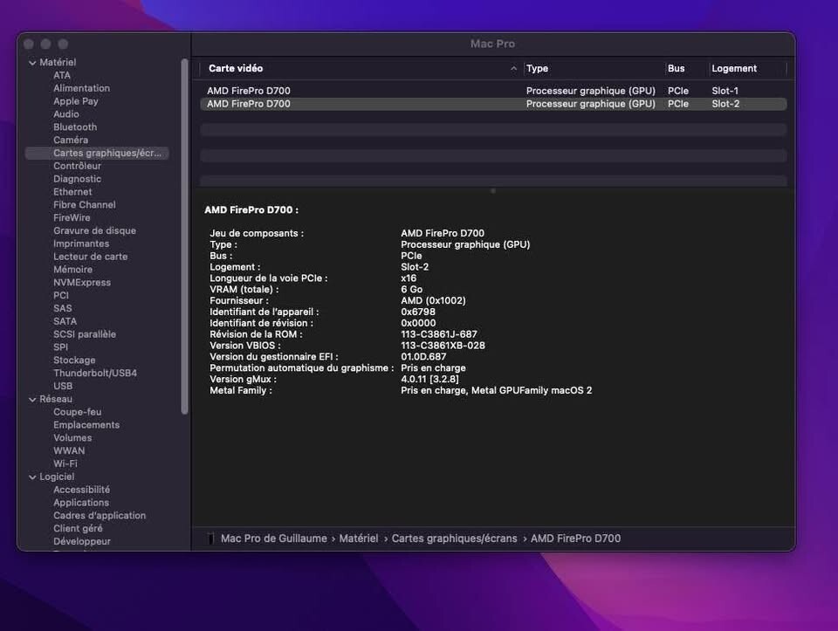This screenshot has height=631, width=838.
Task: Open Applications under Logiciel
Action: click(81, 502)
